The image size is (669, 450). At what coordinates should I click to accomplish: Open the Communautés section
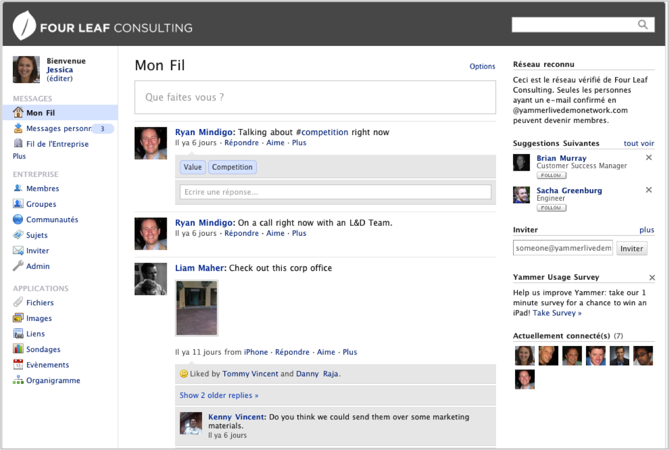tap(53, 220)
